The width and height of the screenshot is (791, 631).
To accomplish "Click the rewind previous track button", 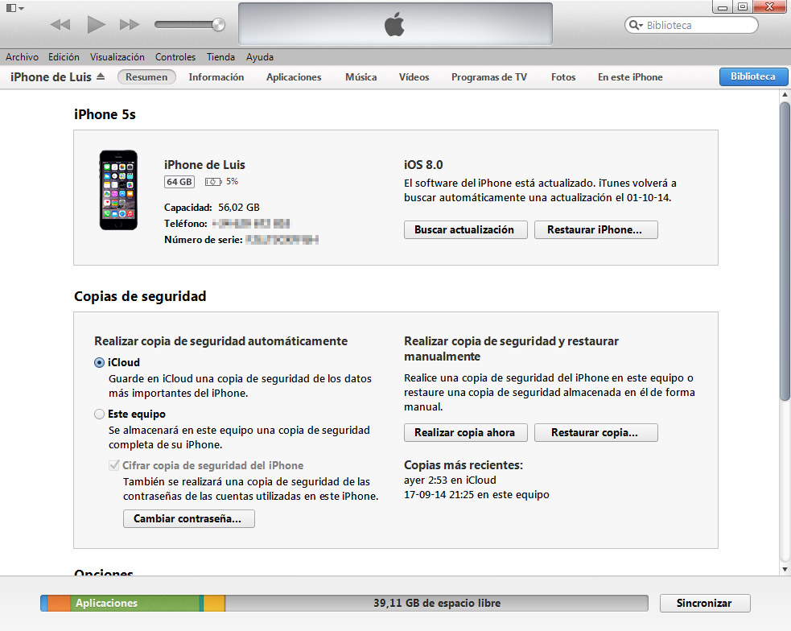I will [60, 25].
